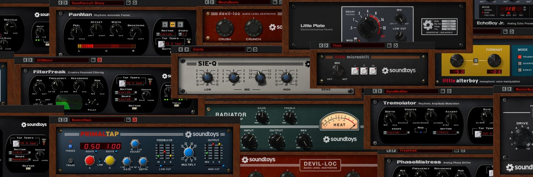Save icon beside BounceHaus preset
The image size is (533, 177).
click(128, 120)
